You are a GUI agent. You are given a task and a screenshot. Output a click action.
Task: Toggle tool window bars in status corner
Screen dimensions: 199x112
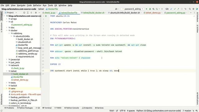click(x=2, y=111)
